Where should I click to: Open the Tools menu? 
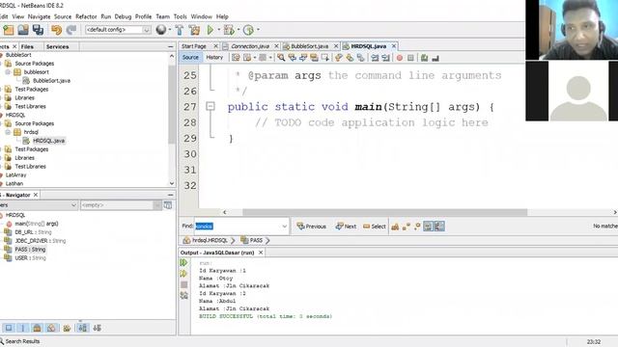181,16
